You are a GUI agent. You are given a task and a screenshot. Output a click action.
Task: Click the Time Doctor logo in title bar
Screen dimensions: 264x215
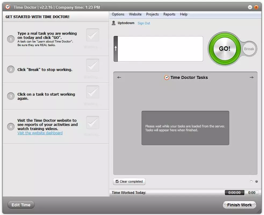[8, 7]
